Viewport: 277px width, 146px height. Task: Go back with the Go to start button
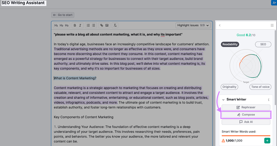pyautogui.click(x=63, y=15)
